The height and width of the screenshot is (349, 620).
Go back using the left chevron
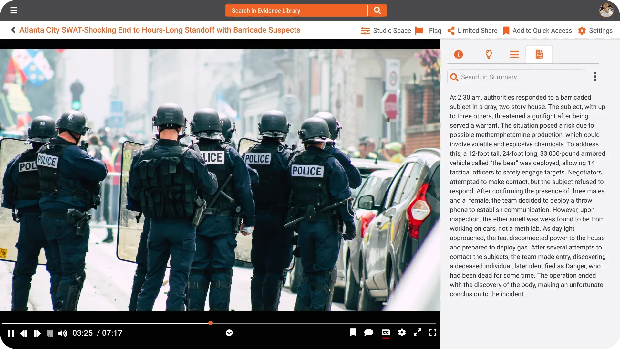click(13, 30)
